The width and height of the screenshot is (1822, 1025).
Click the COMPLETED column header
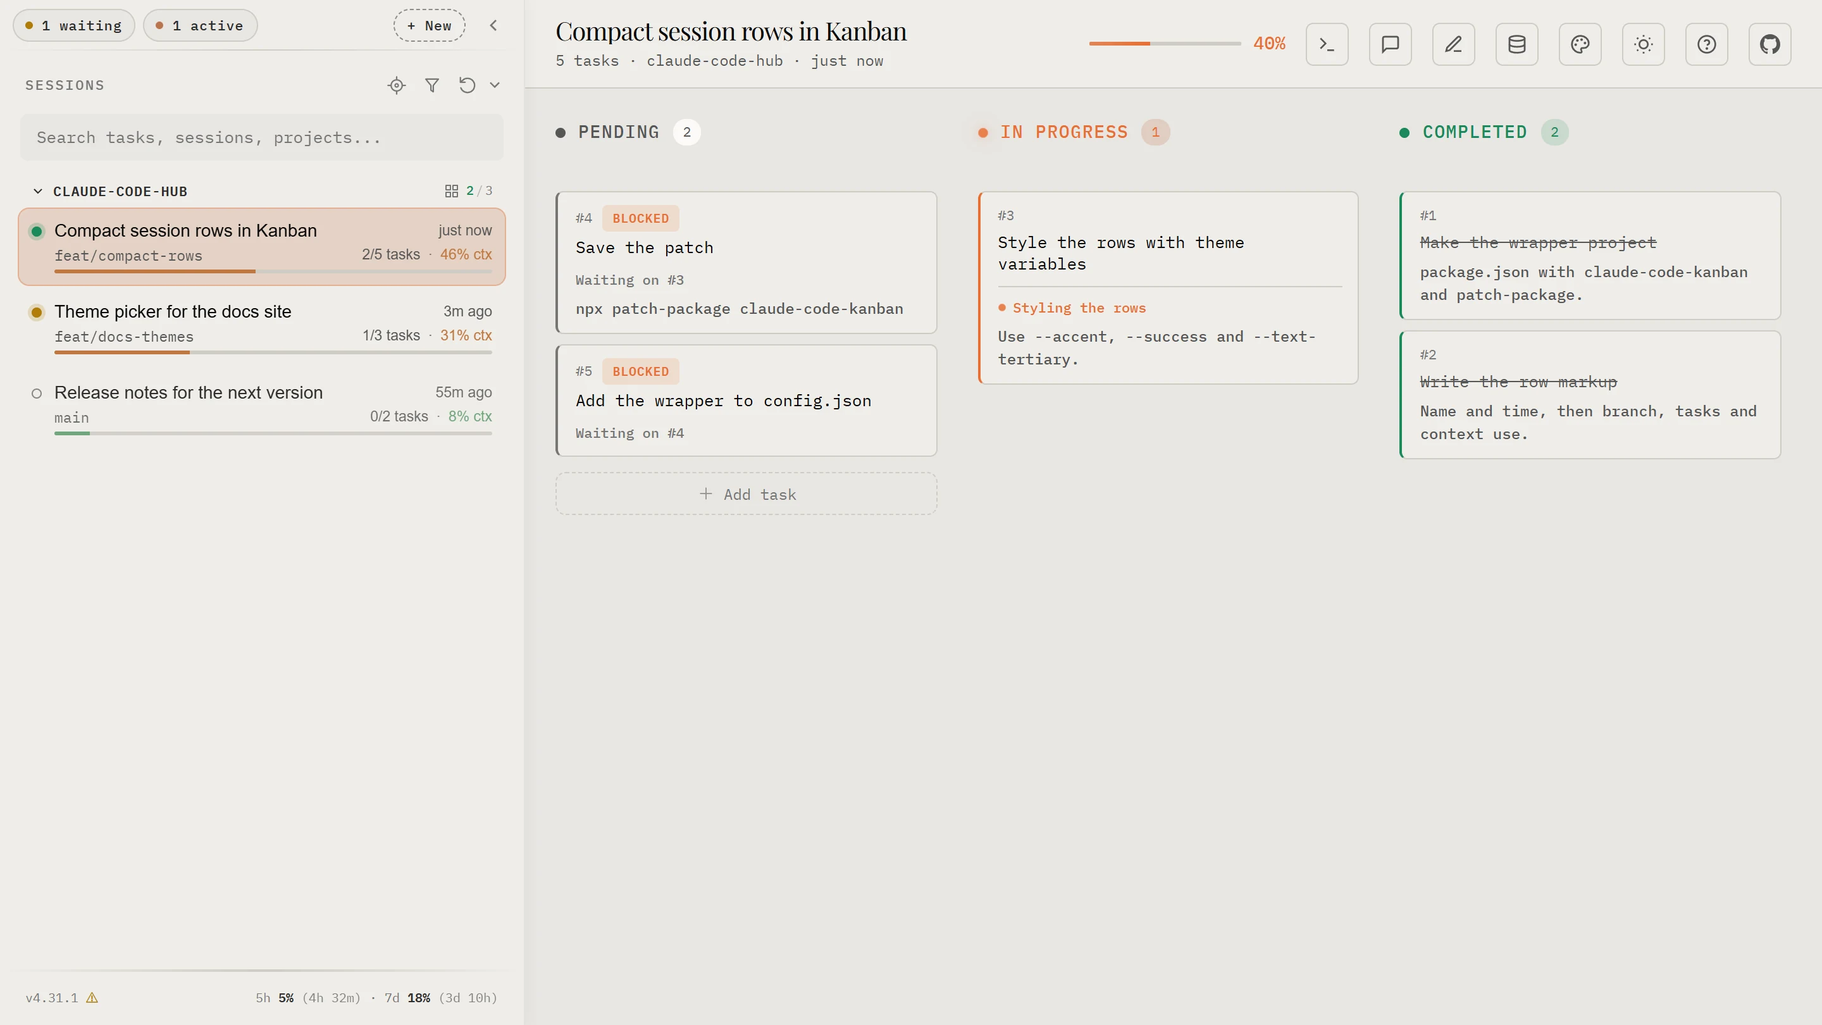click(1484, 132)
